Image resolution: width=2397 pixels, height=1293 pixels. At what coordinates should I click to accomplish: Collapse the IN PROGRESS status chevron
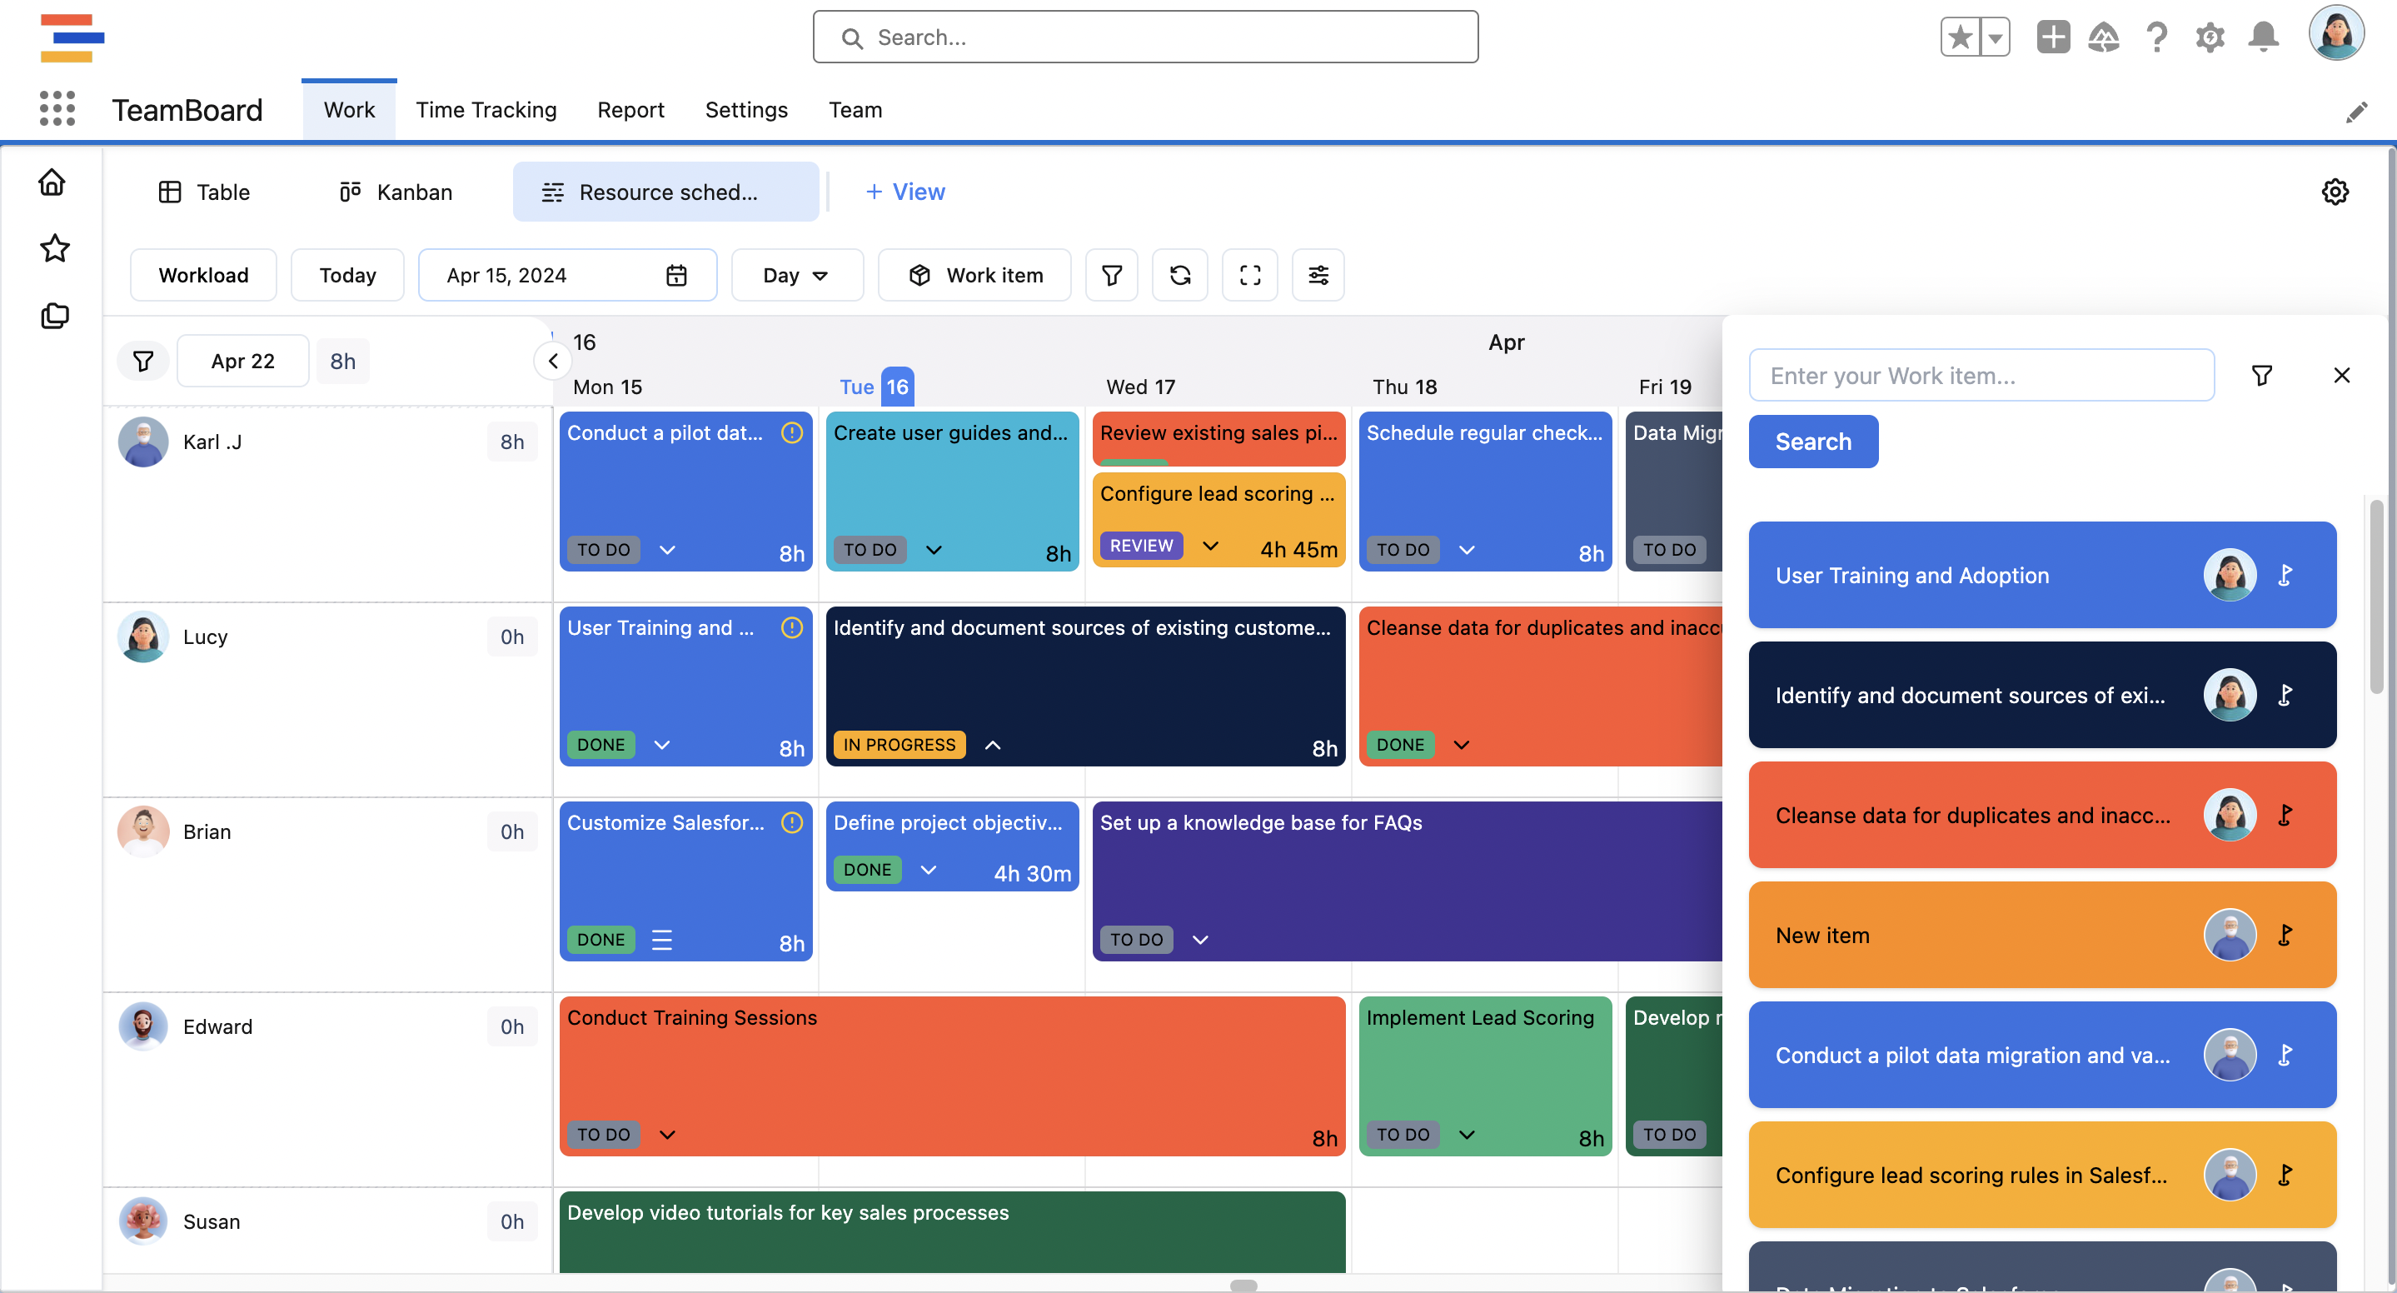click(993, 745)
